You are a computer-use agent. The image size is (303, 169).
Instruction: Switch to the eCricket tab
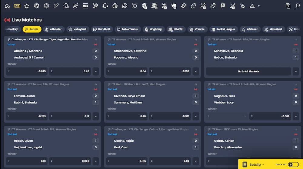point(250,29)
